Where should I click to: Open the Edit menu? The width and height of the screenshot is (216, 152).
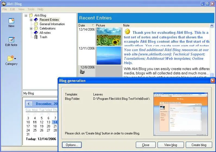12,9
